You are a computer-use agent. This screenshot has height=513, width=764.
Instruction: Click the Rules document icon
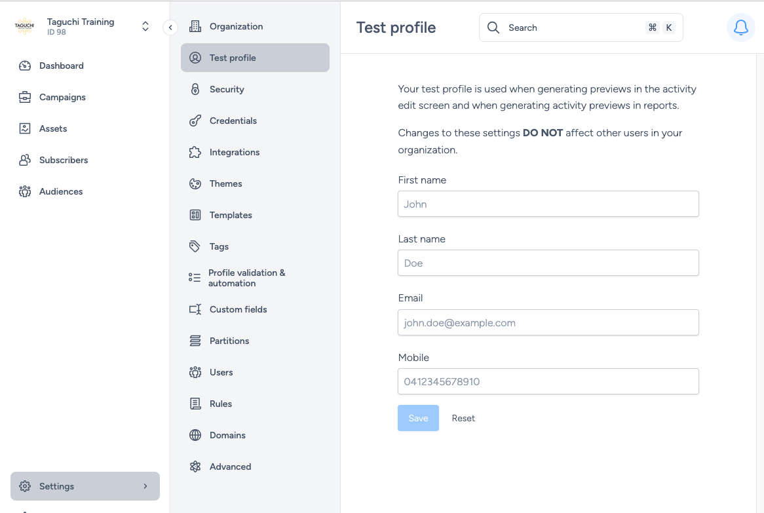tap(195, 404)
